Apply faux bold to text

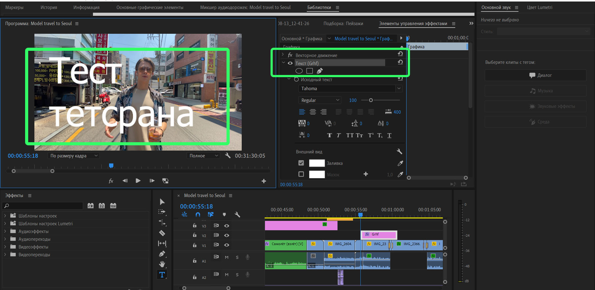(329, 135)
